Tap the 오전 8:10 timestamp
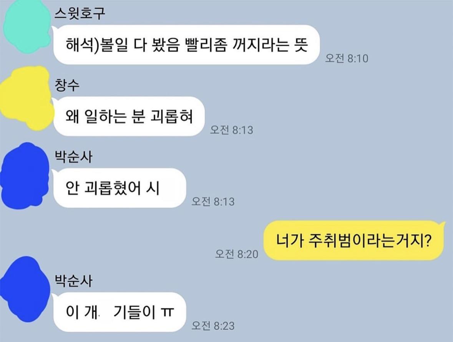The width and height of the screenshot is (453, 342). pyautogui.click(x=347, y=58)
